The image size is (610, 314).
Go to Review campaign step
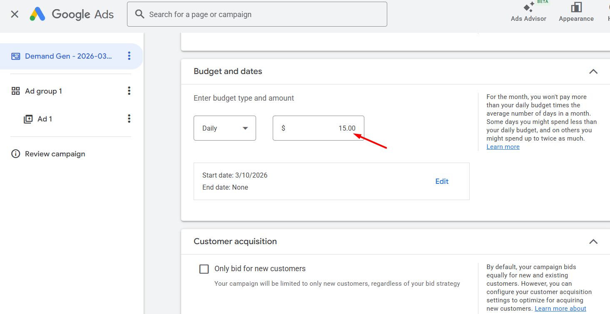[x=55, y=154]
